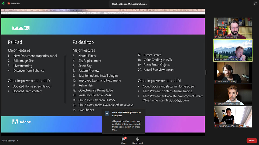
Task: Open the PowerPoint menu
Action: tap(12, 10)
